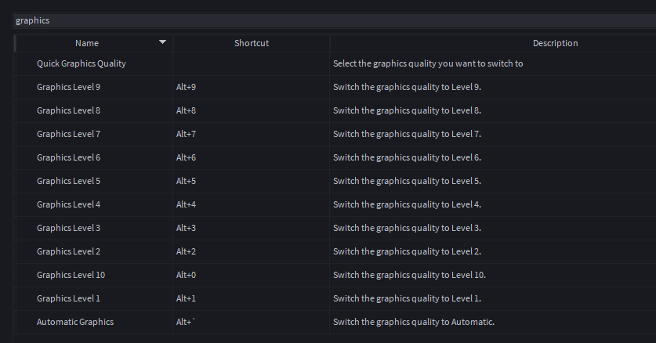The image size is (656, 343).
Task: Sort by the Shortcut column header
Action: [252, 43]
